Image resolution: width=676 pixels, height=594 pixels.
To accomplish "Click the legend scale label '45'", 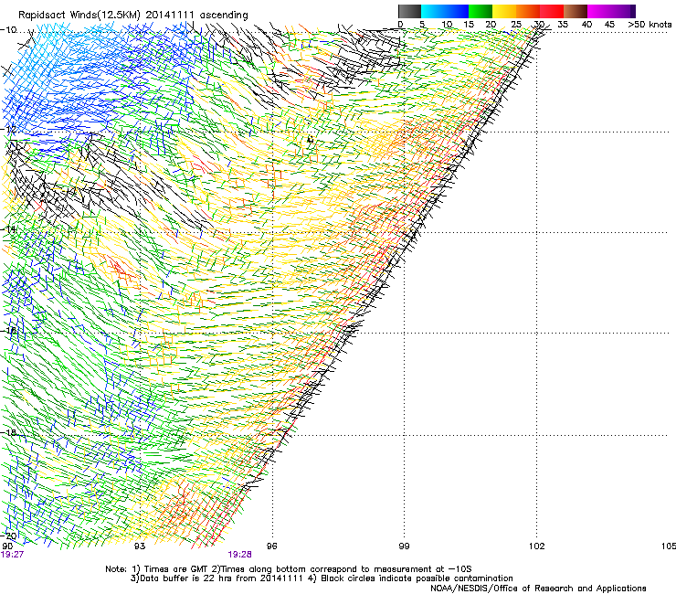I will pyautogui.click(x=609, y=25).
